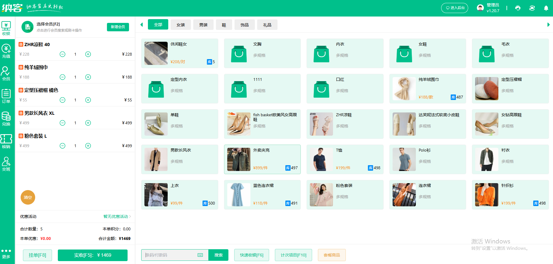553x264 pixels.
Task: Click the 新增会员 add-member button
Action: [118, 27]
